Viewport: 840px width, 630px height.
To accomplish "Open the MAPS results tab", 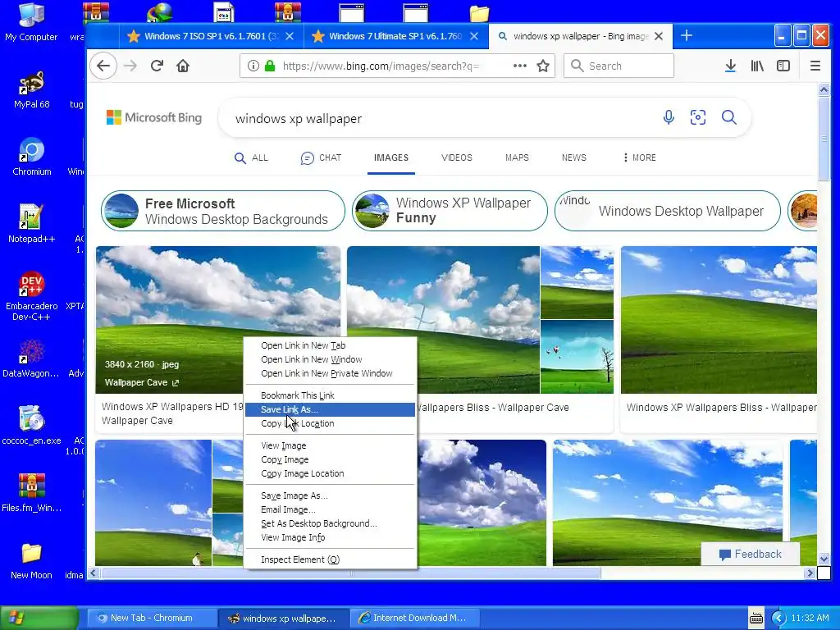I will click(x=517, y=158).
